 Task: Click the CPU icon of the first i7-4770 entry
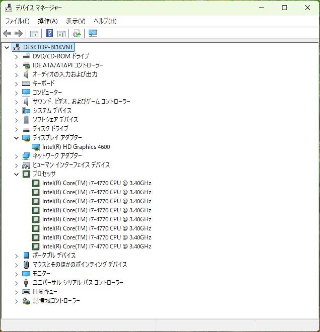[x=36, y=183]
